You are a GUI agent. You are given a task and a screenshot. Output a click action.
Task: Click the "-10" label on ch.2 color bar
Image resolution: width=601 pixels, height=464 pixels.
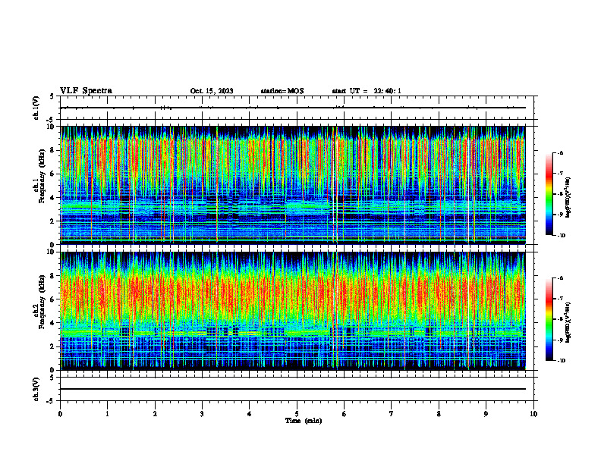tap(561, 361)
